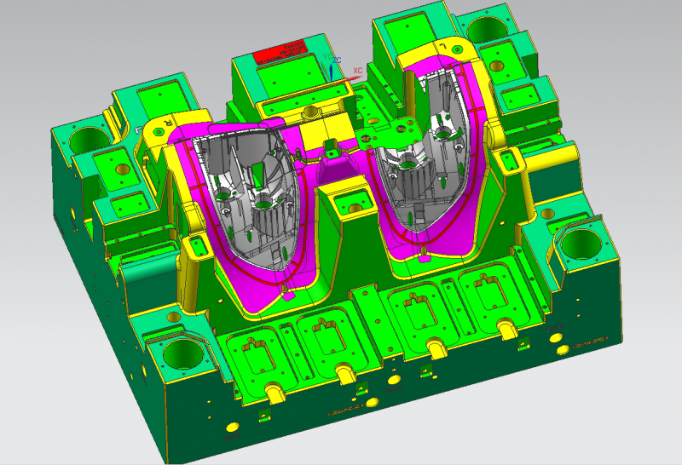The image size is (682, 465).
Task: Click the blue ZC axis arrow of the triad
Action: click(x=332, y=72)
